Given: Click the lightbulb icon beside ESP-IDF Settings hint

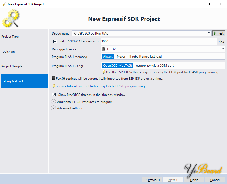Looking at the screenshot, I should click(104, 72).
